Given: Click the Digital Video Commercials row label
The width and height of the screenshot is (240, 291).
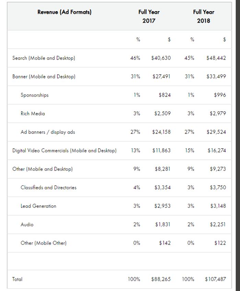Looking at the screenshot, I should [x=64, y=151].
